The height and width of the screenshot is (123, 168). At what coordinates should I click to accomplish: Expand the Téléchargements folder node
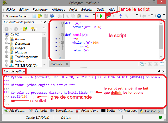pyautogui.click(x=7, y=57)
